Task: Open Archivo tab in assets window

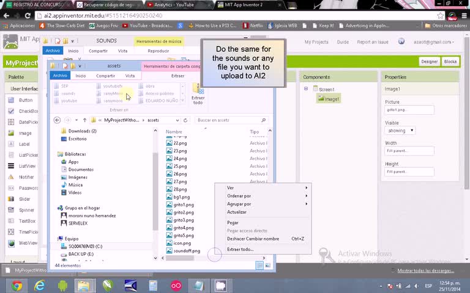Action: pyautogui.click(x=60, y=76)
